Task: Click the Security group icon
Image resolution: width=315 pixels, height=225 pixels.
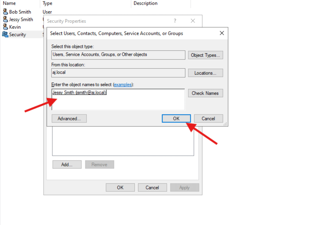Action: [x=5, y=35]
